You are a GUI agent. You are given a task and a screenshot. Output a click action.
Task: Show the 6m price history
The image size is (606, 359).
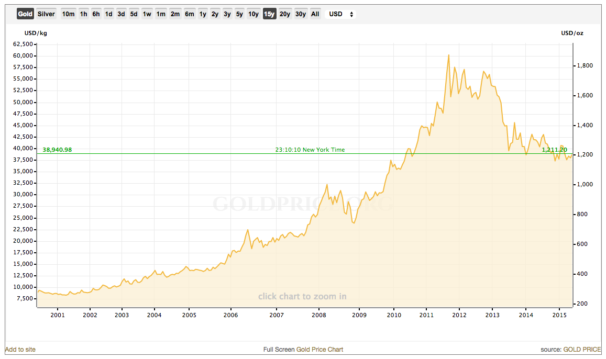(189, 14)
